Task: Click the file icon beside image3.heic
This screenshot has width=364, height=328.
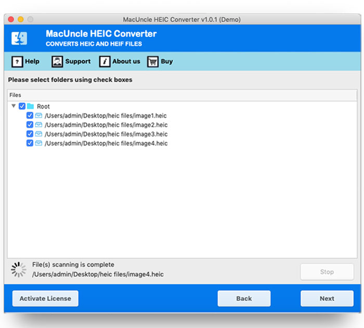Action: click(x=38, y=134)
